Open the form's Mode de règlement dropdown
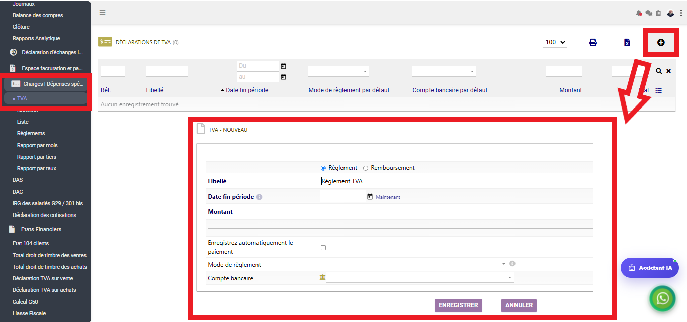 (413, 264)
